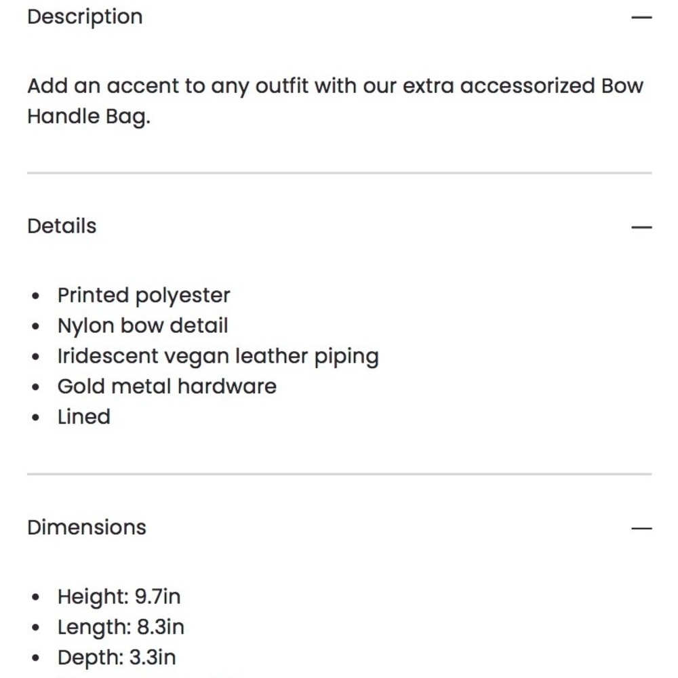
Task: Click the divider line below Details section
Action: click(x=340, y=474)
